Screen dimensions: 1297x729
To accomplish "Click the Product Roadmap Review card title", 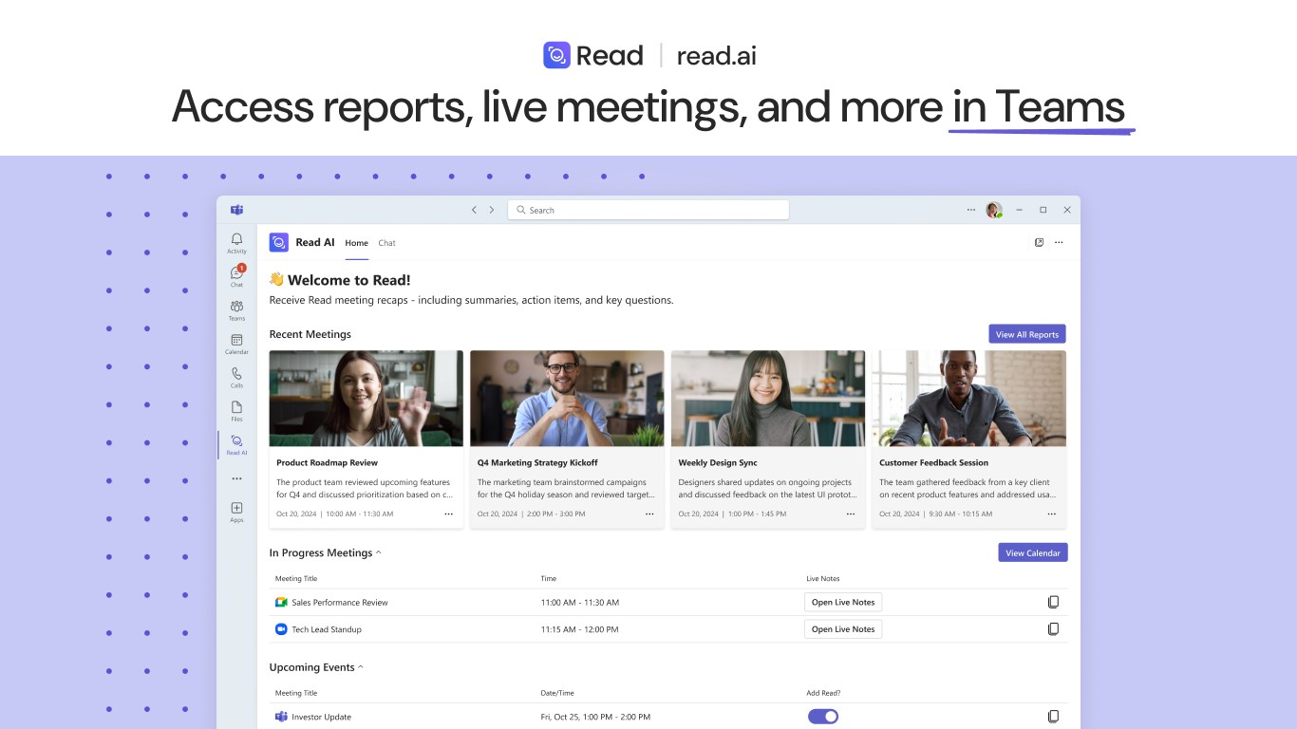I will (327, 463).
